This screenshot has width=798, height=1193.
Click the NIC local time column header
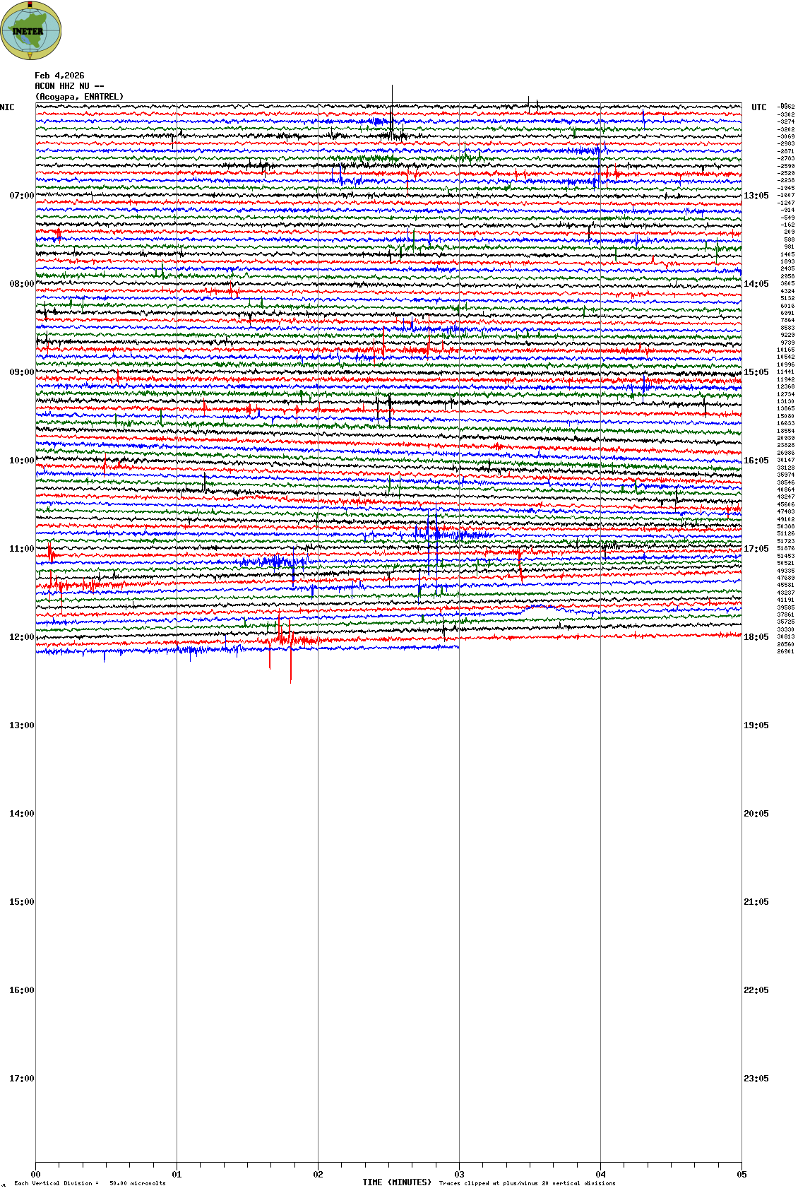[x=7, y=107]
